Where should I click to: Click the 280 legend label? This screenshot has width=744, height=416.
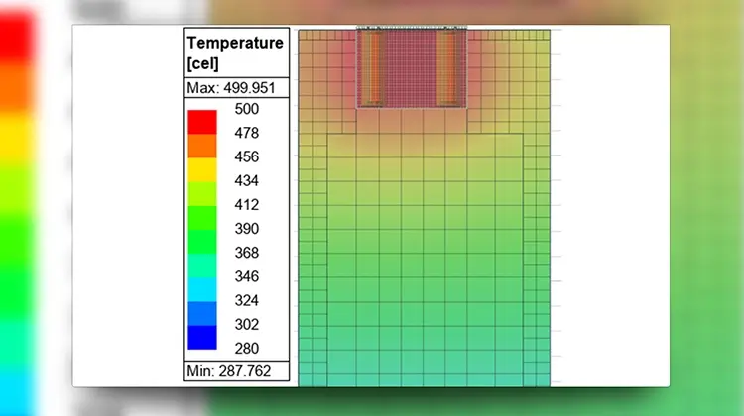tap(246, 348)
